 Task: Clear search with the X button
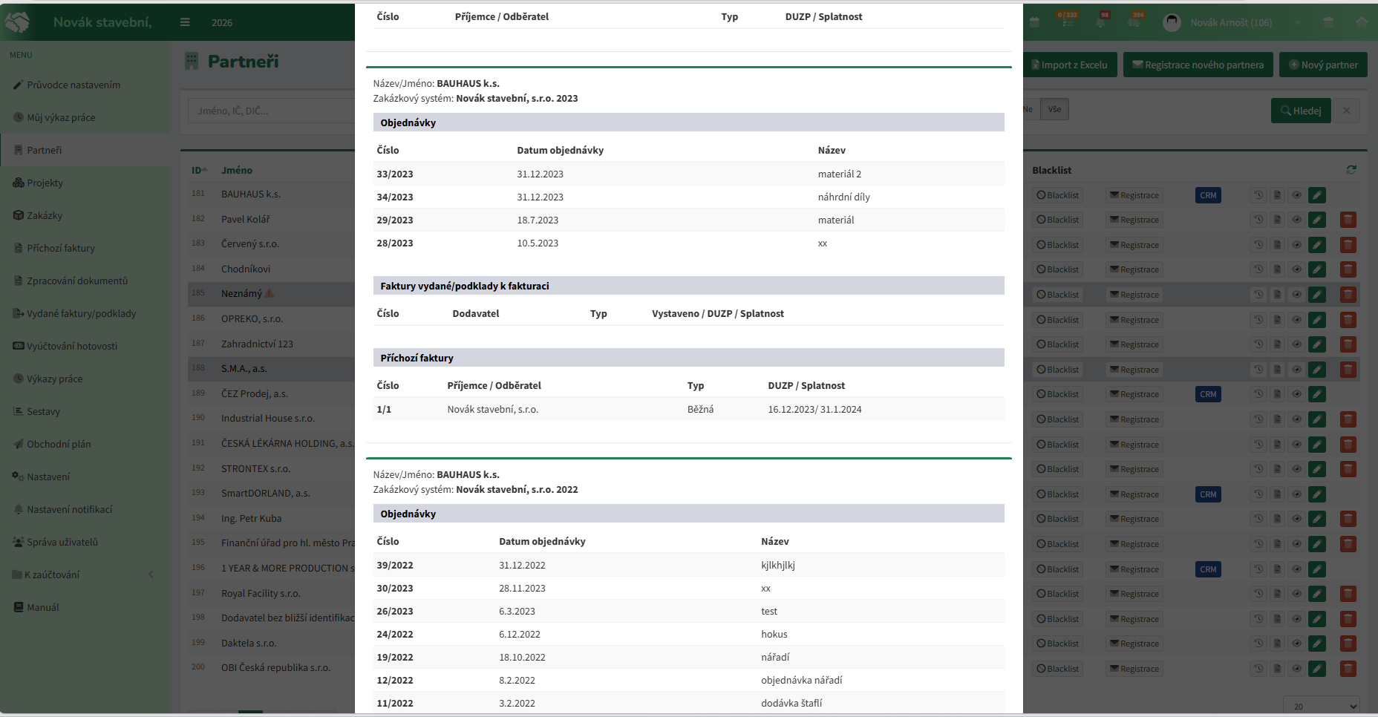pos(1346,111)
